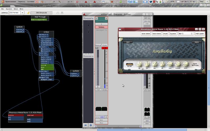Click the Показать header in mixer strips list
The height and width of the screenshot is (131, 210).
pos(88,18)
